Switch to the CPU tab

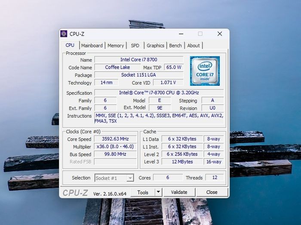tap(70, 45)
